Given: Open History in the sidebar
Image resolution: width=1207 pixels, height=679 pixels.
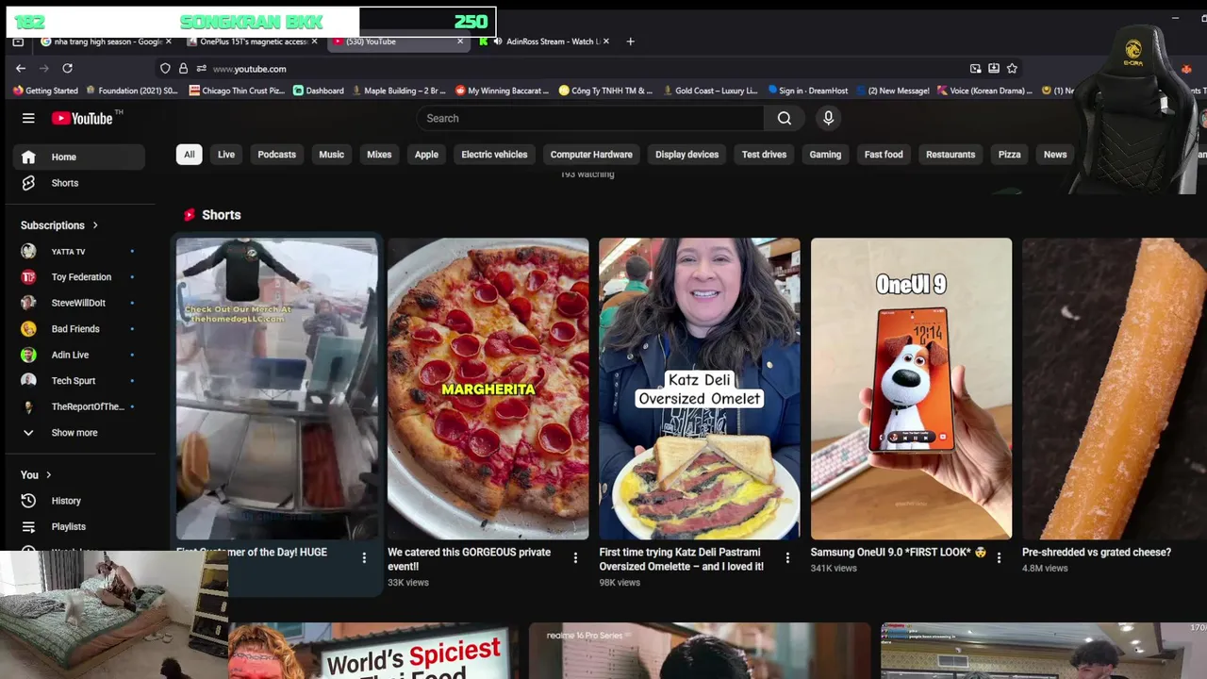Looking at the screenshot, I should tap(79, 501).
